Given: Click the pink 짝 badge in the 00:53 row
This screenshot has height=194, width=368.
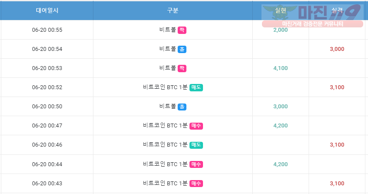Looking at the screenshot, I should coord(182,68).
